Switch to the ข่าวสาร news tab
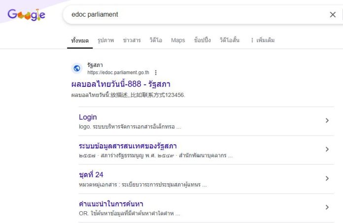This screenshot has width=343, height=223. tap(132, 40)
